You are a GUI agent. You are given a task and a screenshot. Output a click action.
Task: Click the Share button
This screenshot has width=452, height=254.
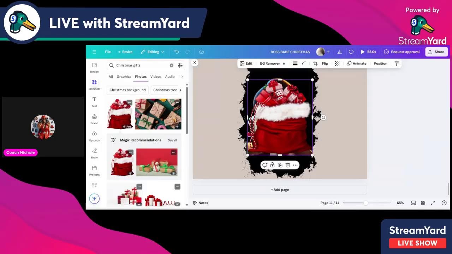click(436, 52)
